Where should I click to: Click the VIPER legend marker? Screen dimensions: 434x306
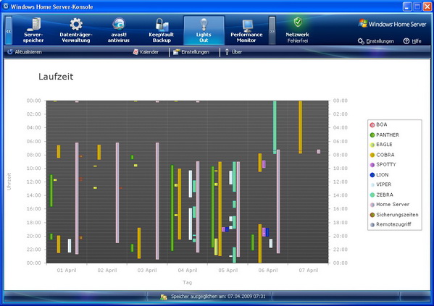pos(372,185)
